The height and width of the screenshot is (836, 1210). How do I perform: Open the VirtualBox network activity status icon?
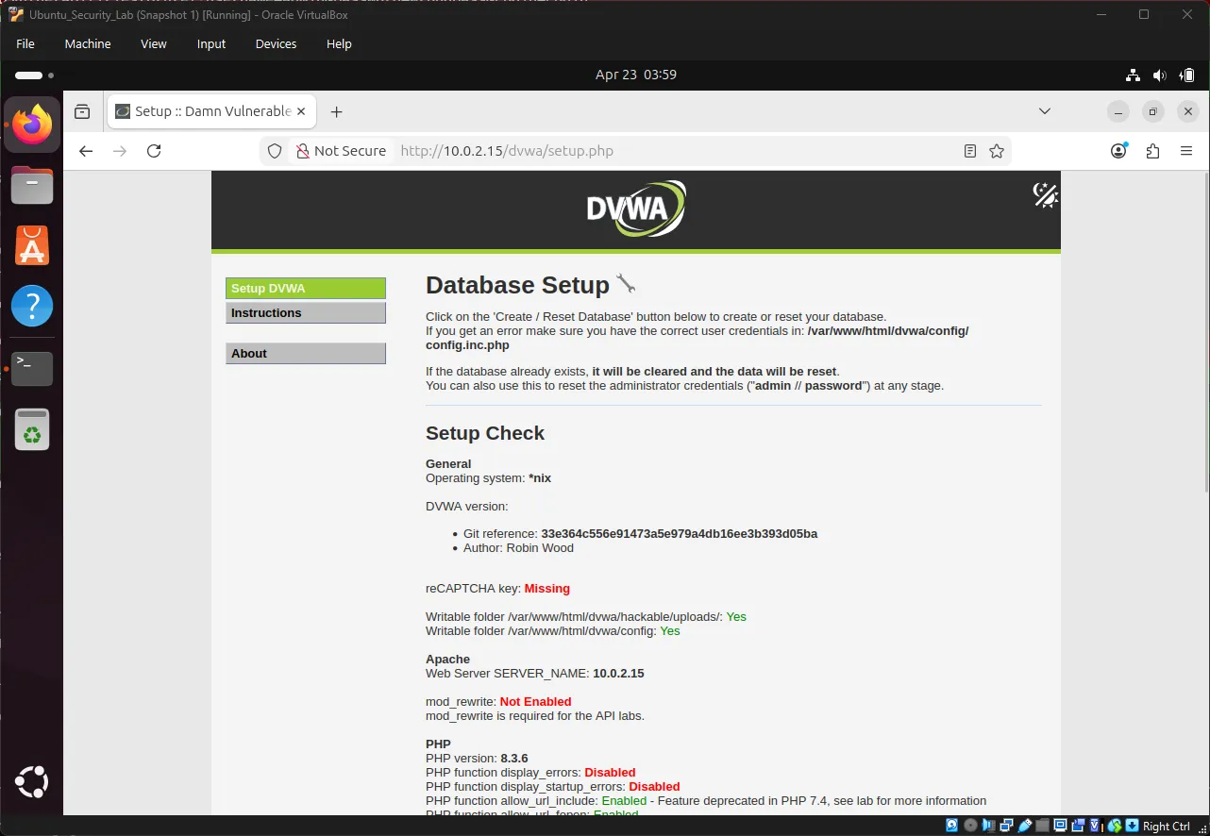(1006, 826)
